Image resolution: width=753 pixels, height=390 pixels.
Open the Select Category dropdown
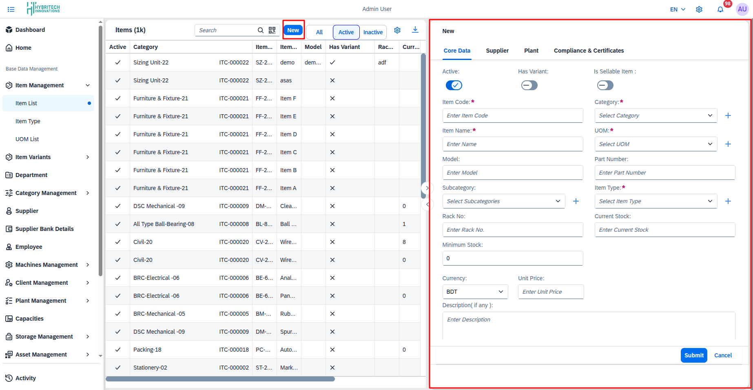(x=656, y=115)
